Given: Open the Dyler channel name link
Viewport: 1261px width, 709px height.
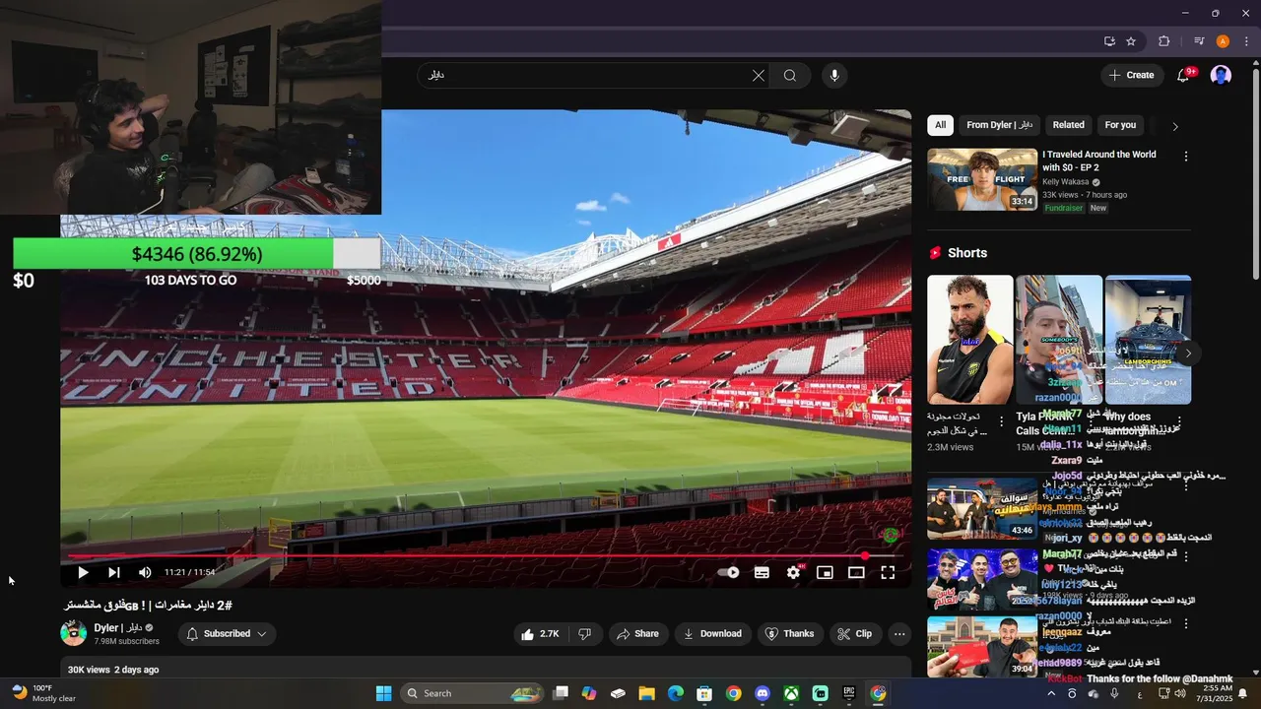Looking at the screenshot, I should coord(118,627).
